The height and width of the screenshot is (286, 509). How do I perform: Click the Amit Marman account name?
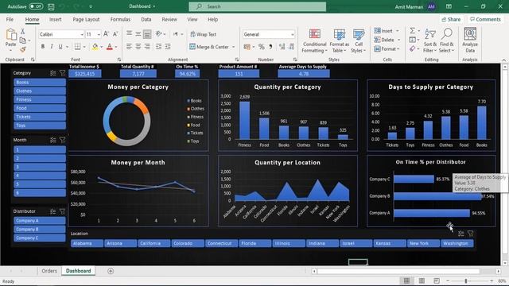point(409,6)
